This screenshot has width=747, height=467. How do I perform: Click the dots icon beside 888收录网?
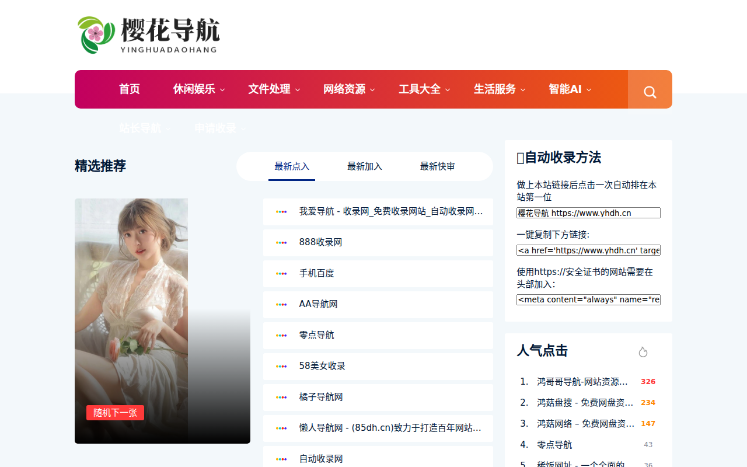[x=281, y=242]
